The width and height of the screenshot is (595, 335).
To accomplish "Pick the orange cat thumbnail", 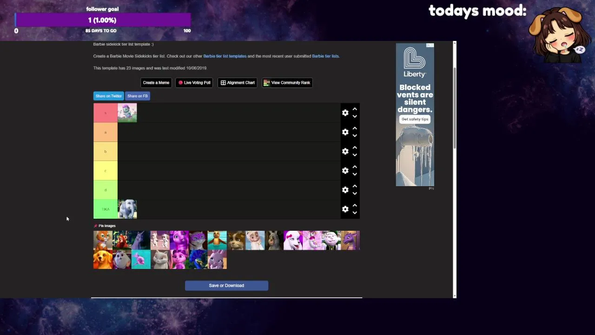I will (x=103, y=241).
